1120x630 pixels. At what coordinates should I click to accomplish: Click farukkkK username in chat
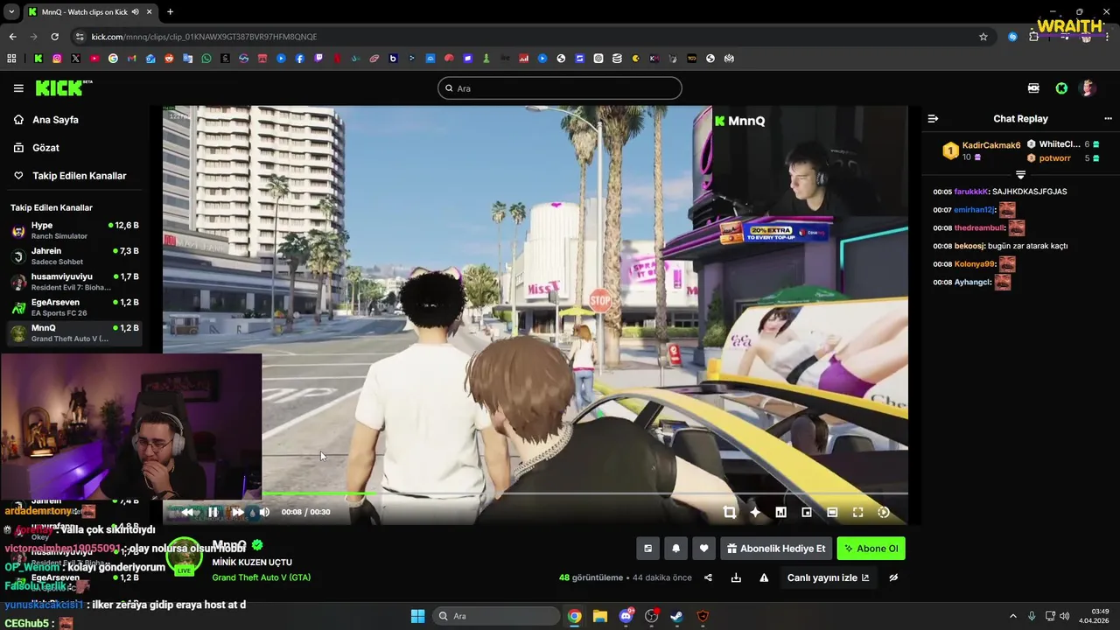tap(971, 192)
